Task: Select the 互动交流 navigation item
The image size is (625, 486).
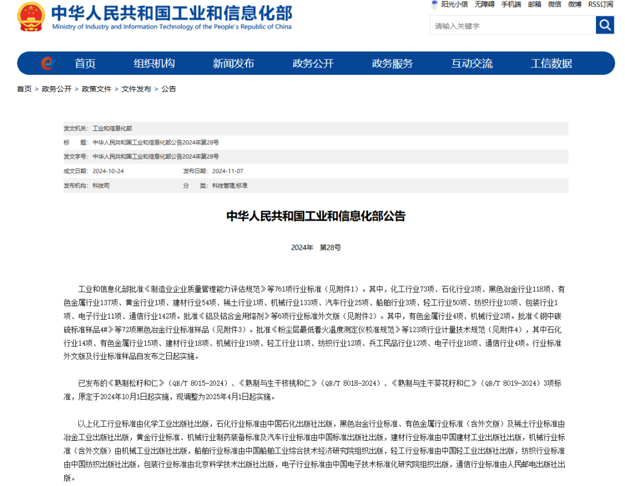Action: click(x=472, y=64)
